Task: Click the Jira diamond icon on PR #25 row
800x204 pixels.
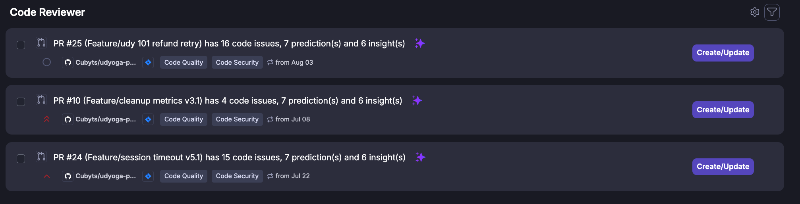Action: click(x=148, y=62)
